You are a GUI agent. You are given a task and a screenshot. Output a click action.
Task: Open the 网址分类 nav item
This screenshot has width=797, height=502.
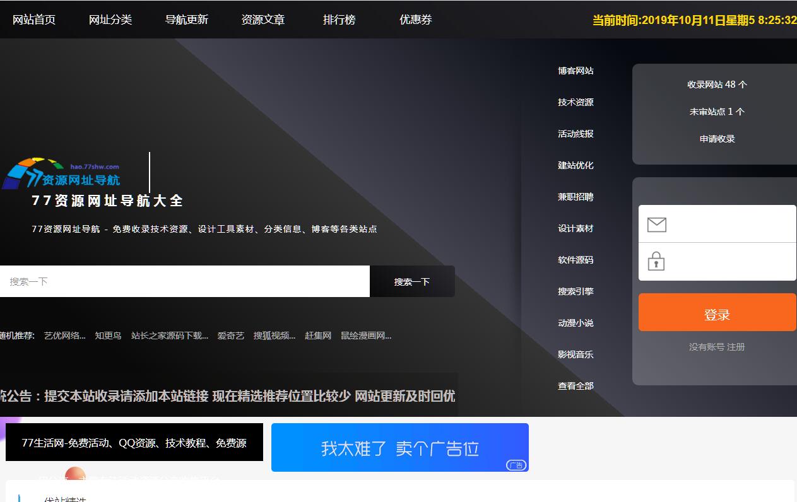tap(110, 20)
